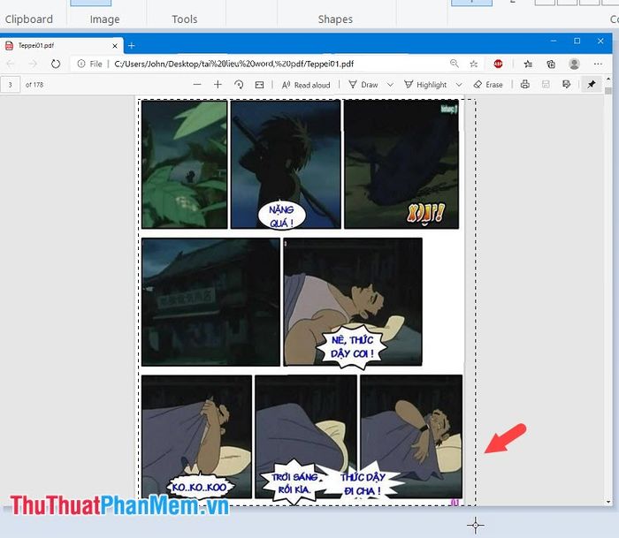Minimize the browser window
619x538 pixels.
click(x=554, y=41)
